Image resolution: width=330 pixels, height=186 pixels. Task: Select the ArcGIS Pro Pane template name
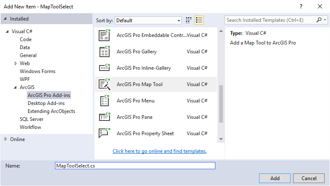coord(134,117)
